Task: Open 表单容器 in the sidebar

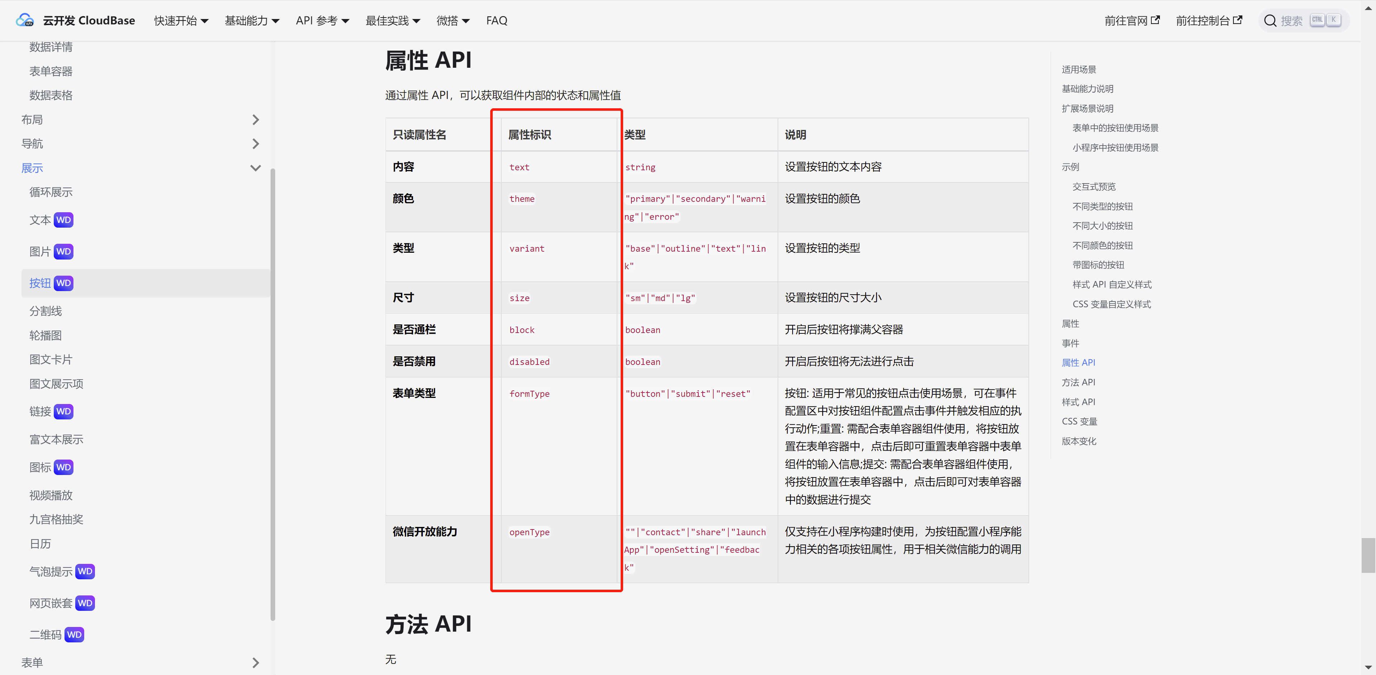Action: point(51,71)
